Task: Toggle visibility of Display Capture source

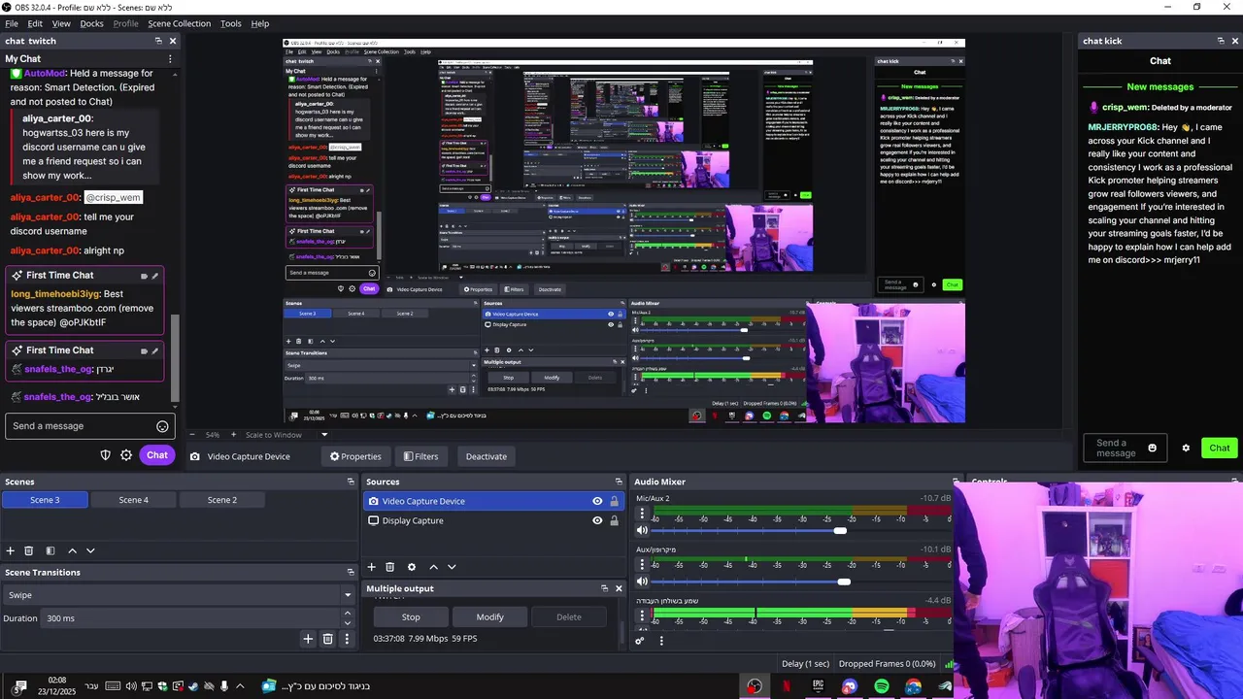Action: click(597, 520)
